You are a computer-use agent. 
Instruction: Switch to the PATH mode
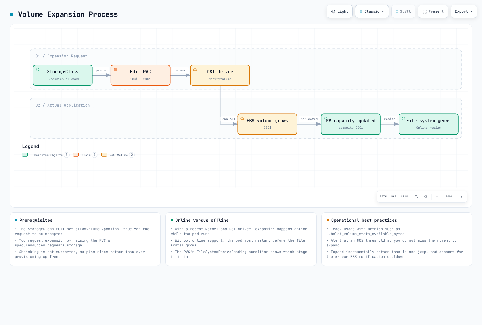point(383,197)
